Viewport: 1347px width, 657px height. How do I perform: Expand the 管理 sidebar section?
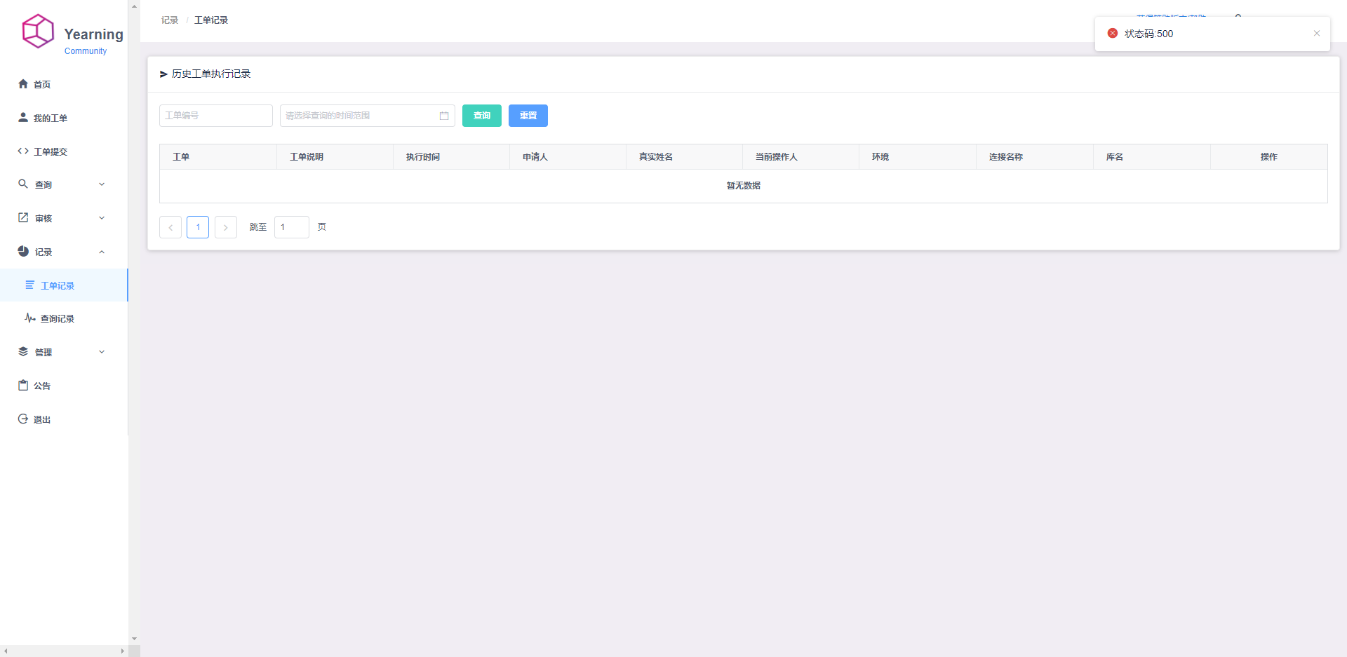click(101, 351)
